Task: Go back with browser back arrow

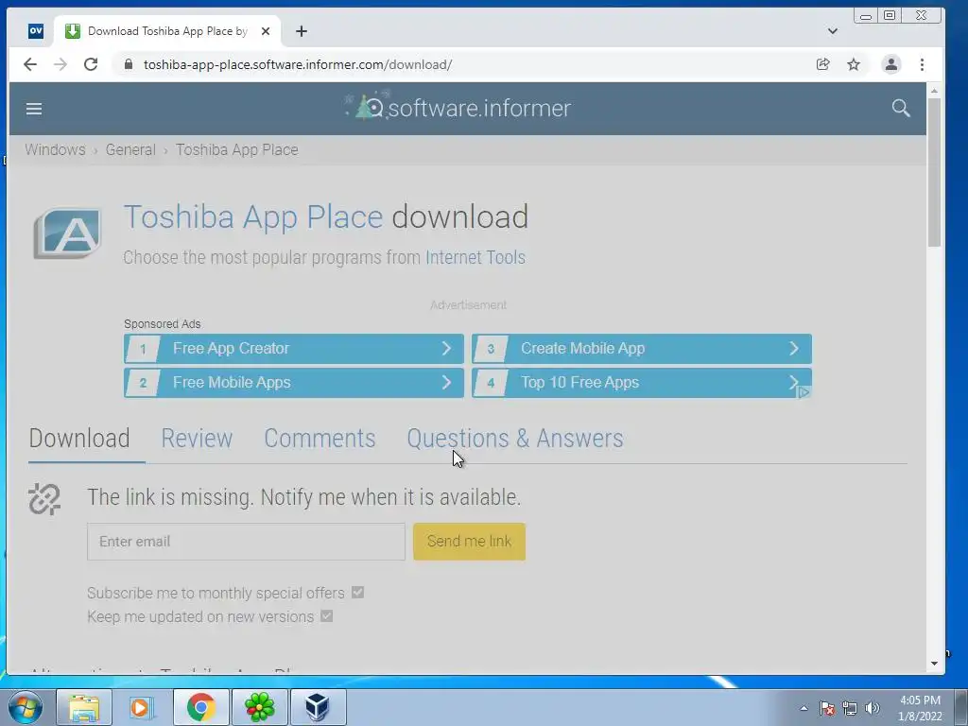Action: (30, 64)
